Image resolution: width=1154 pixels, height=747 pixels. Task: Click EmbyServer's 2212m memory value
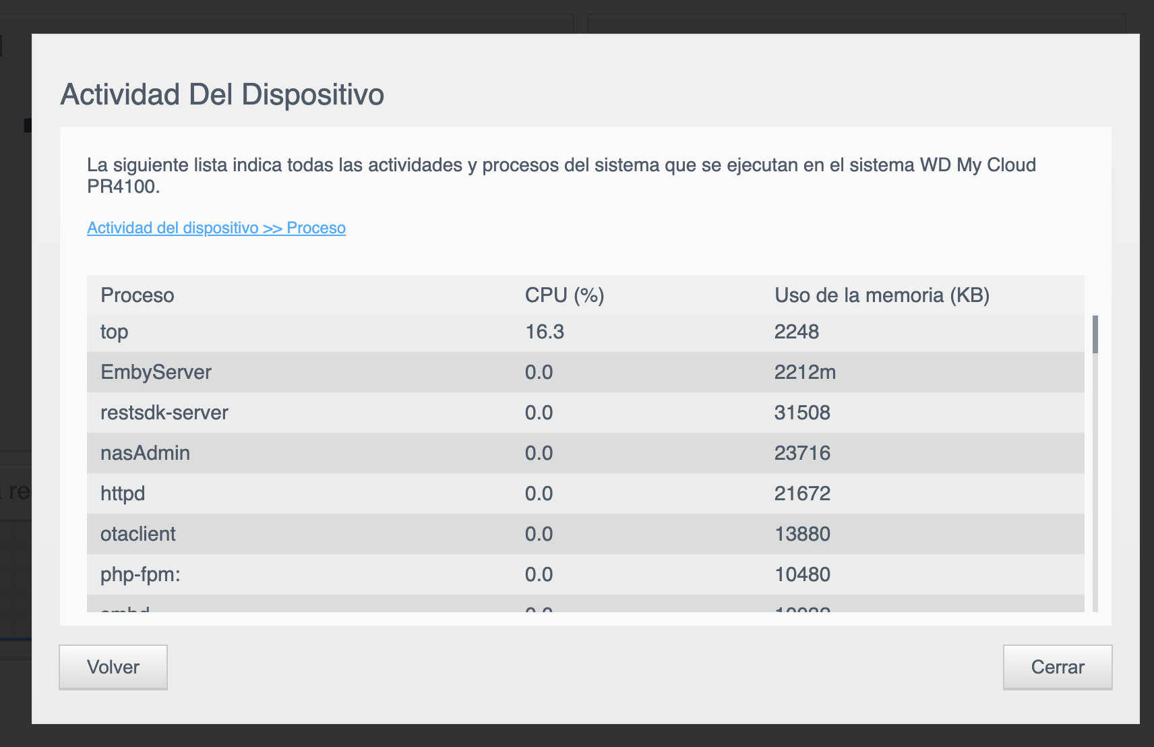pos(805,372)
